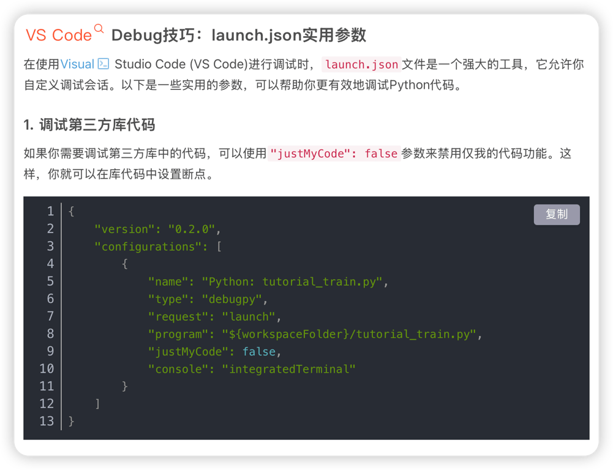Screen dimensions: 613x470
Task: Click the false value on line 9
Action: (x=259, y=352)
